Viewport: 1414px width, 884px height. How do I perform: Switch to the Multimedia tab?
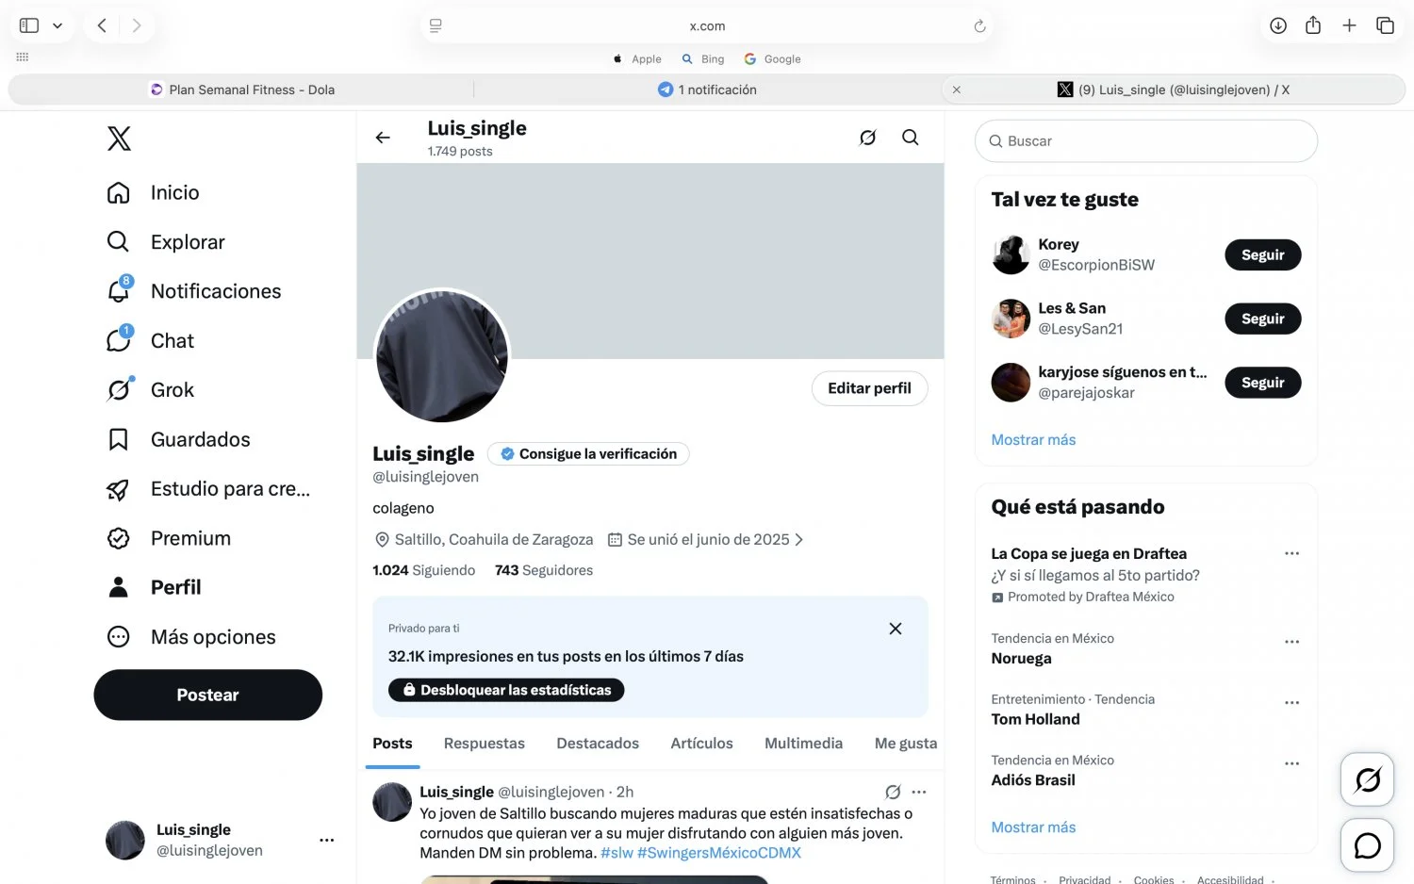pyautogui.click(x=803, y=744)
